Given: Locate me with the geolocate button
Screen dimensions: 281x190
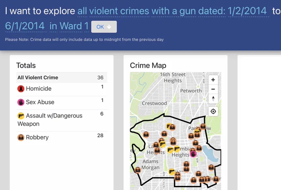Looking at the screenshot, I should [x=213, y=111].
